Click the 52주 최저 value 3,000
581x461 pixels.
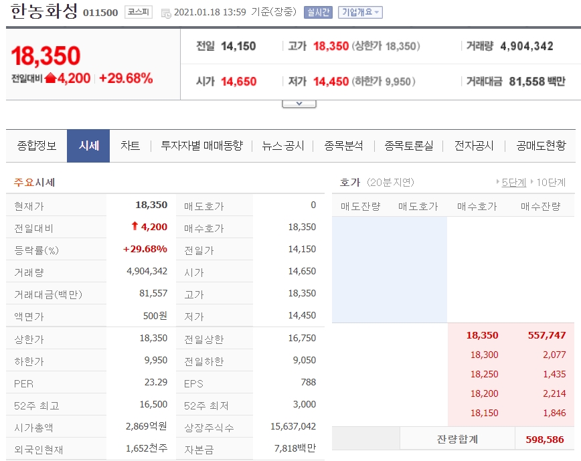pos(305,404)
